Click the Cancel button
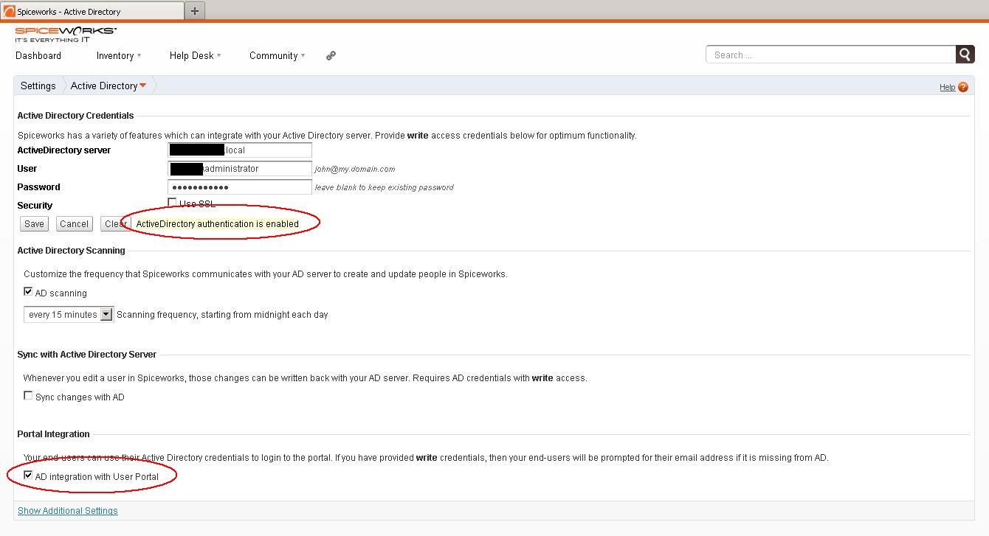Image resolution: width=989 pixels, height=536 pixels. [74, 223]
